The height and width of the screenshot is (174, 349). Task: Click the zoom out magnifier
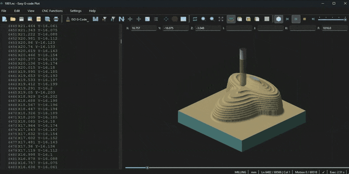[x=212, y=19]
